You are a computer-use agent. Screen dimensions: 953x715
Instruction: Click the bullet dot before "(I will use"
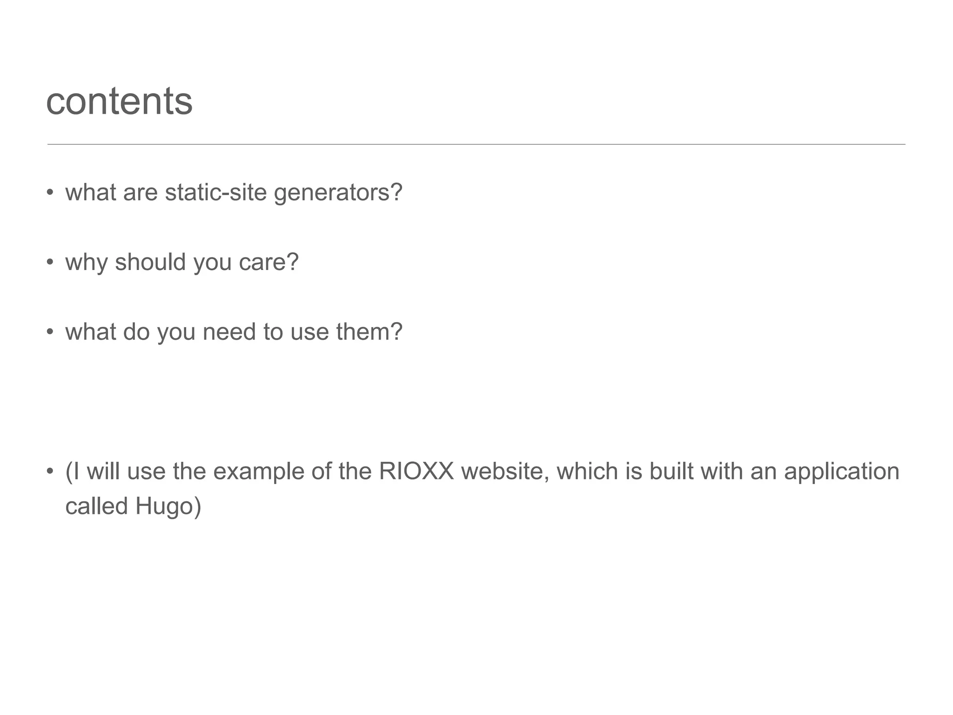click(x=50, y=472)
